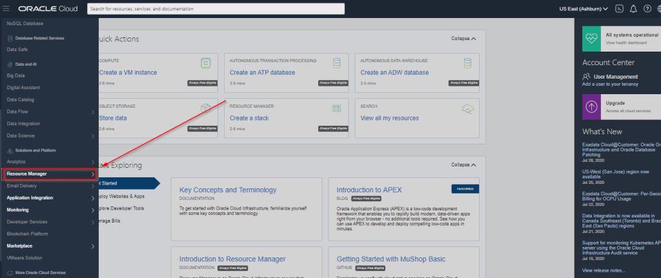The height and width of the screenshot is (278, 661).
Task: Open Big Data menu item
Action: point(15,75)
